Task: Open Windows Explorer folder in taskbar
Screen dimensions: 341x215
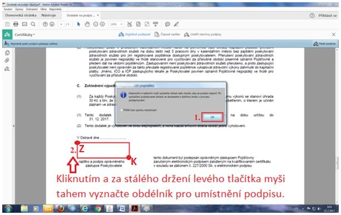Action: 24,209
